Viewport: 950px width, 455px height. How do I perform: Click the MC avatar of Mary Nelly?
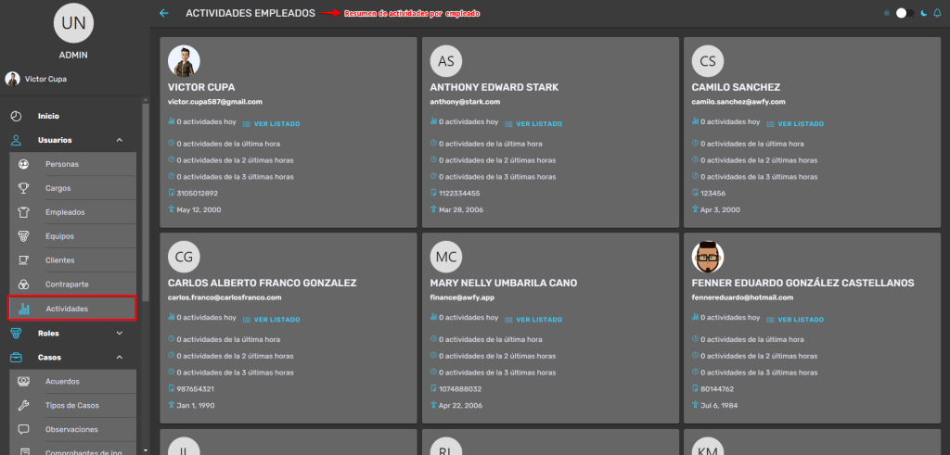click(446, 257)
